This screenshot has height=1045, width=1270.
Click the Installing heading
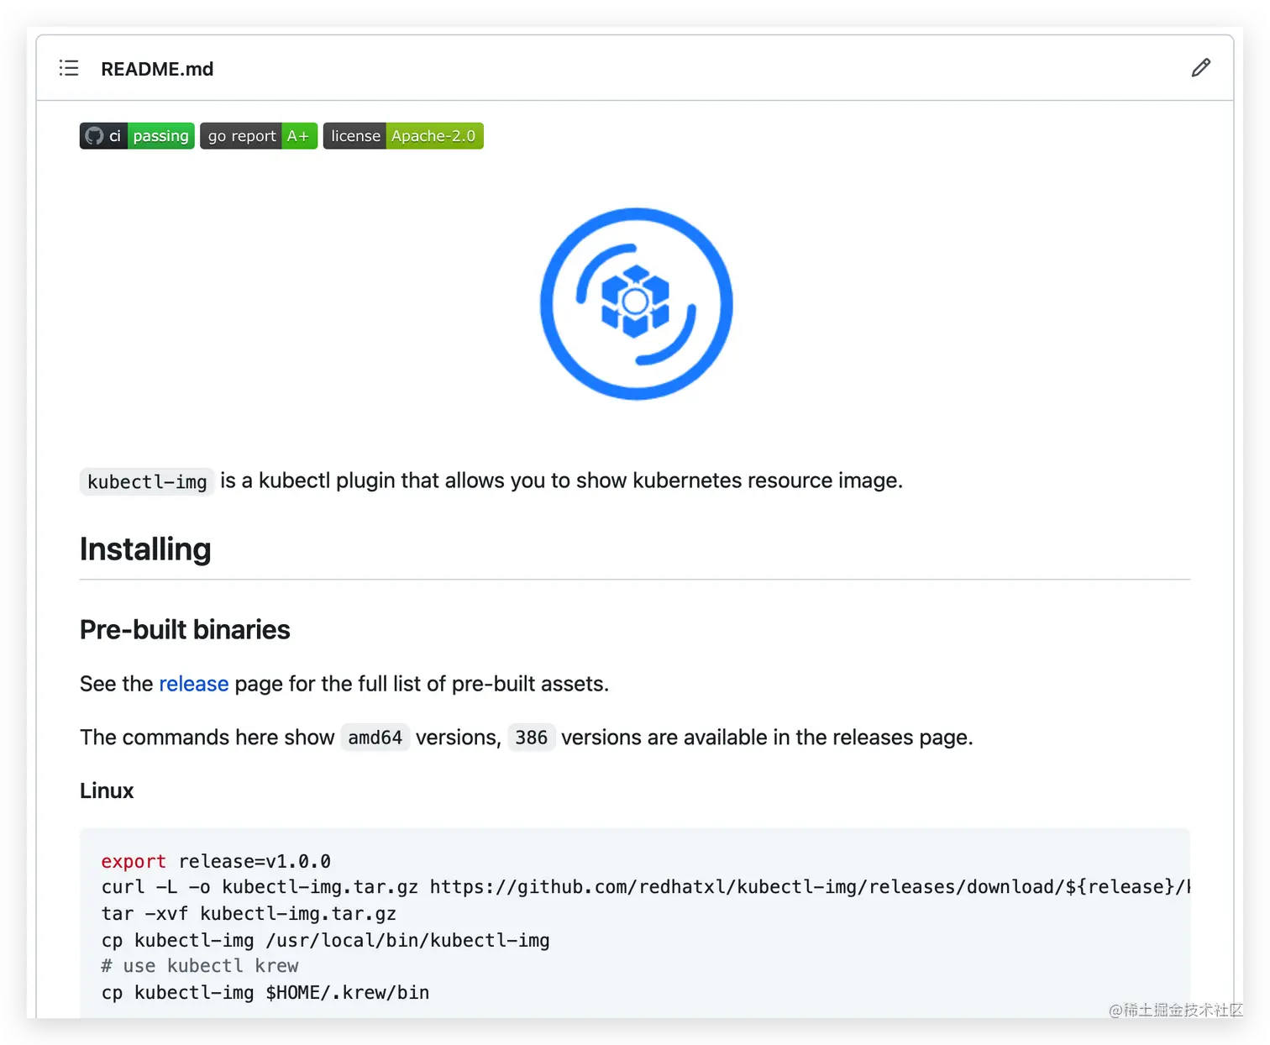pyautogui.click(x=145, y=549)
